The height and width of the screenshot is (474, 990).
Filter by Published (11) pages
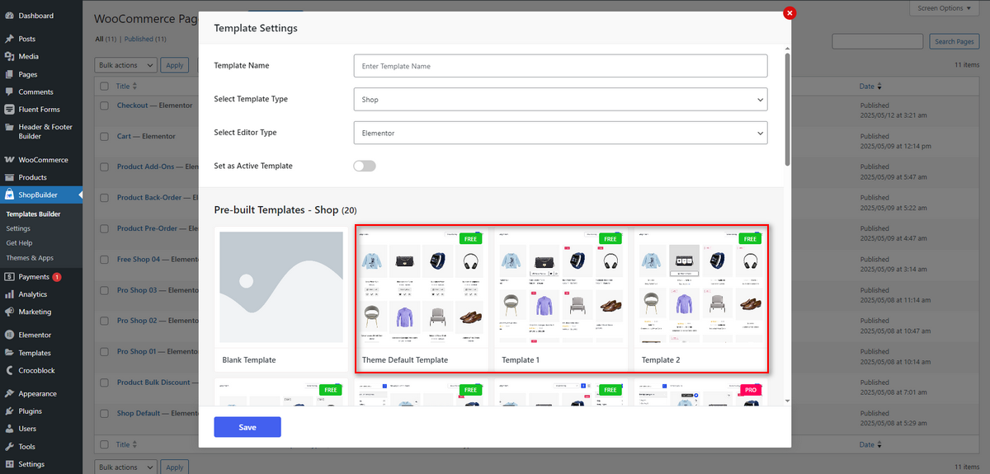pos(145,39)
